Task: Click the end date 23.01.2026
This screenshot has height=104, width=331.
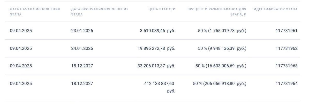Action: click(82, 31)
